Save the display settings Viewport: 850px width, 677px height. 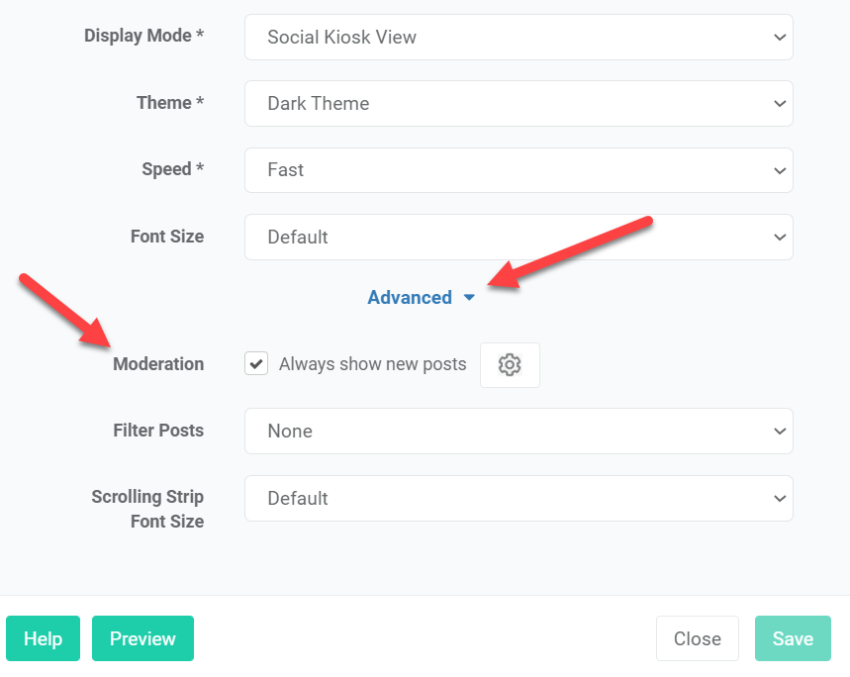(793, 638)
